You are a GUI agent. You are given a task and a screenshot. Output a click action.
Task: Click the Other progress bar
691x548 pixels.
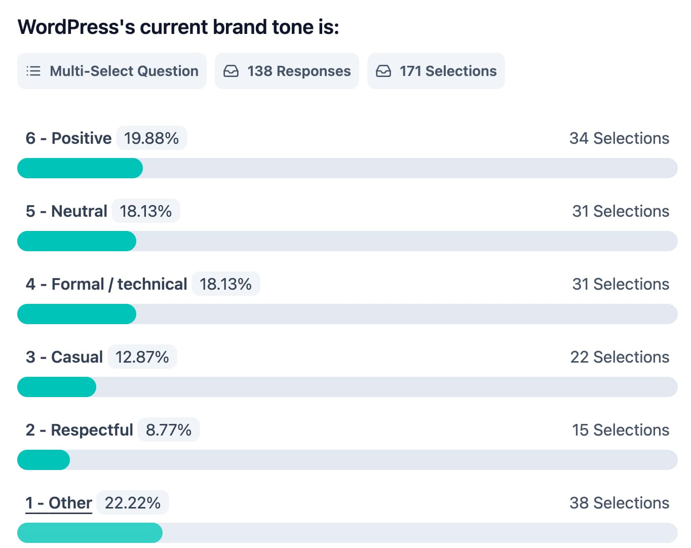click(x=347, y=533)
